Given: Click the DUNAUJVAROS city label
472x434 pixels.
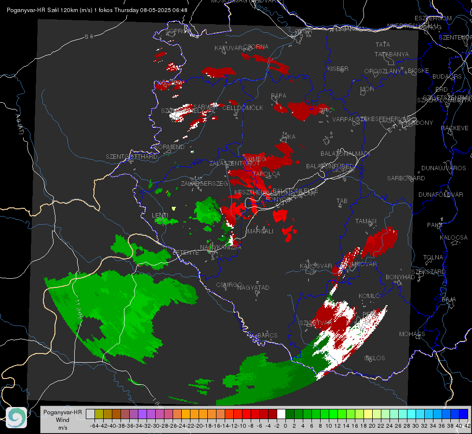Looking at the screenshot, I should pos(444,168).
